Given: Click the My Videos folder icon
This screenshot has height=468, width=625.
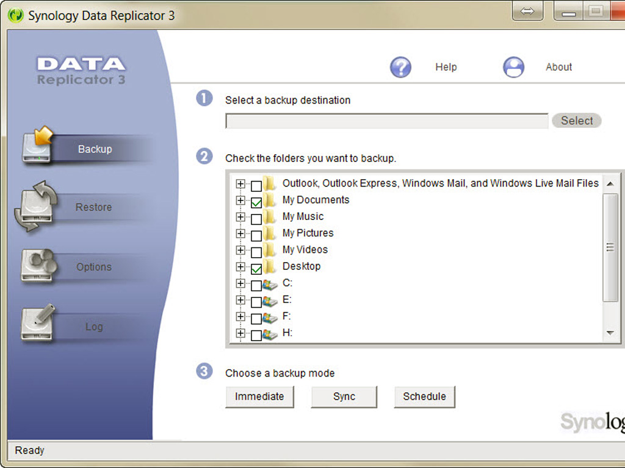Looking at the screenshot, I should pos(270,250).
